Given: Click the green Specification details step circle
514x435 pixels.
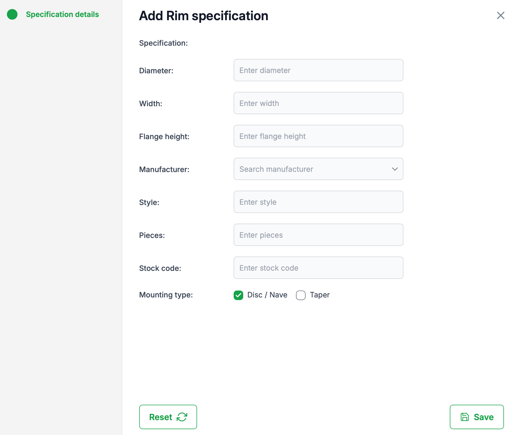Looking at the screenshot, I should click(12, 14).
